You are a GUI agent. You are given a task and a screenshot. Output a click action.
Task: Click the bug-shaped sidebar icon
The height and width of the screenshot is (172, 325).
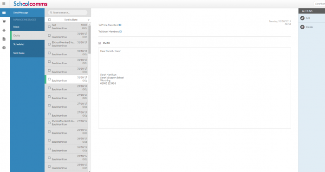(4, 30)
